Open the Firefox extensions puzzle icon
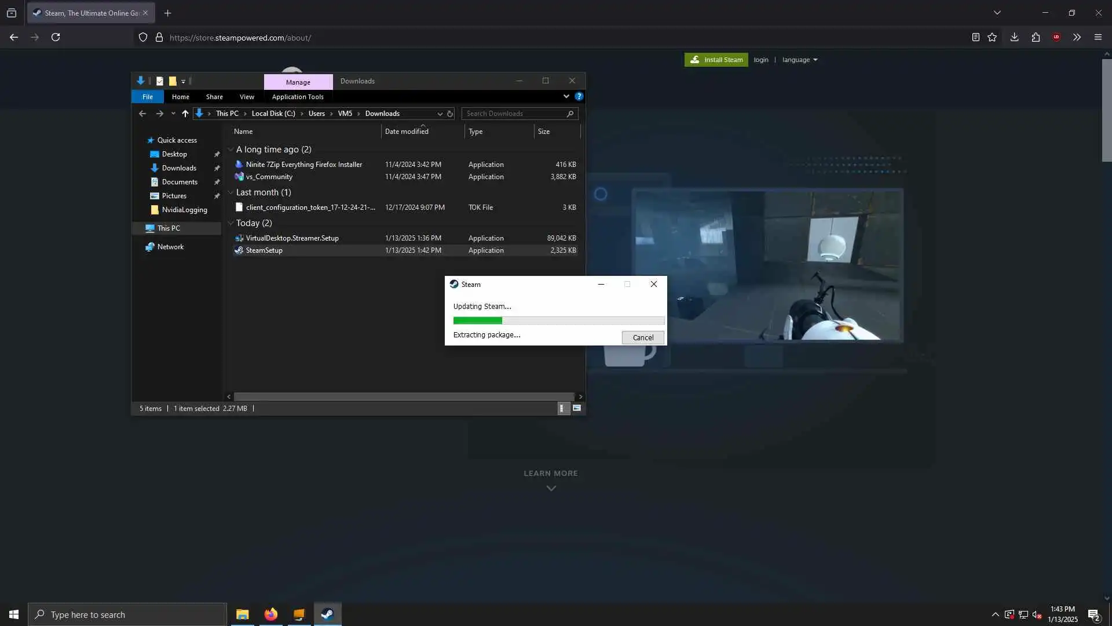The height and width of the screenshot is (626, 1112). pos(1036,37)
